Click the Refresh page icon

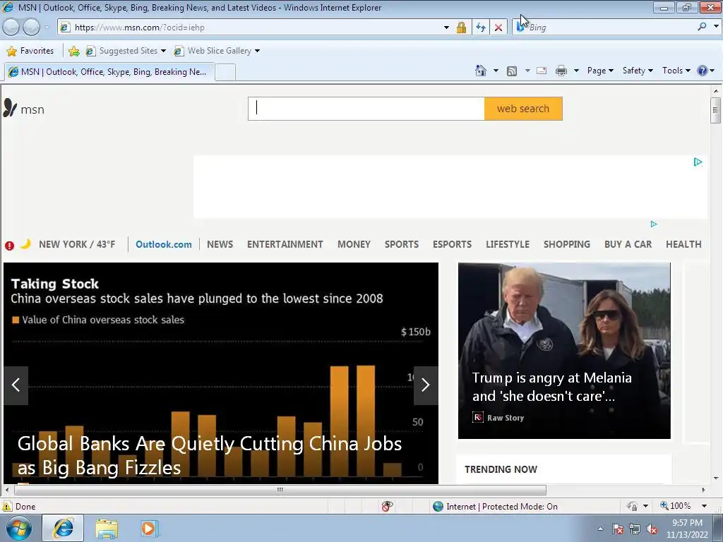481,28
